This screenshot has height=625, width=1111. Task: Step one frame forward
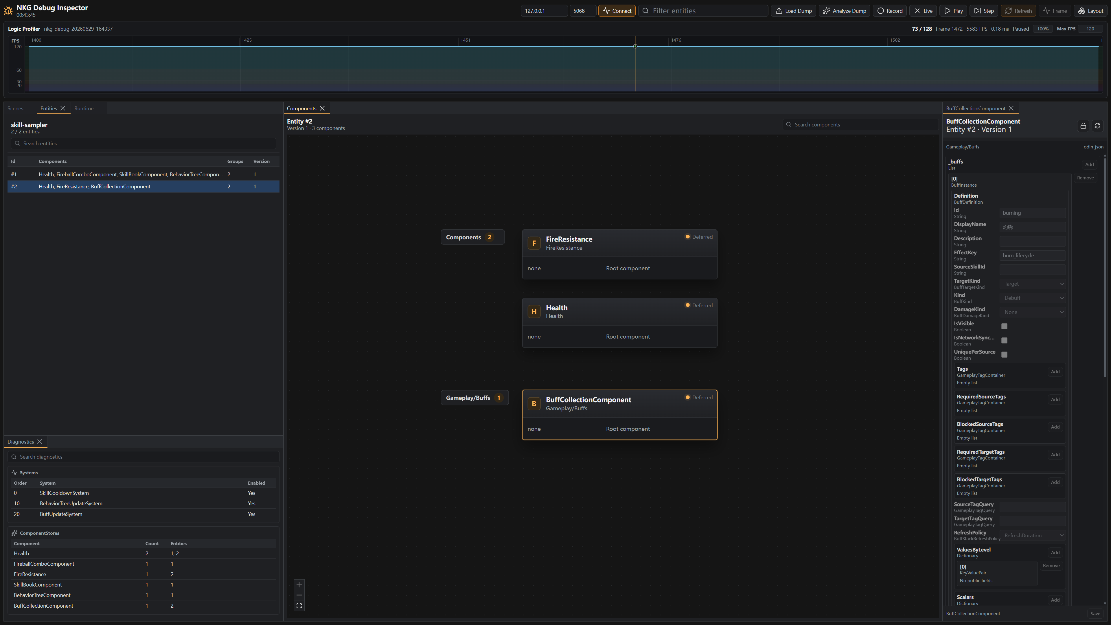(x=984, y=11)
